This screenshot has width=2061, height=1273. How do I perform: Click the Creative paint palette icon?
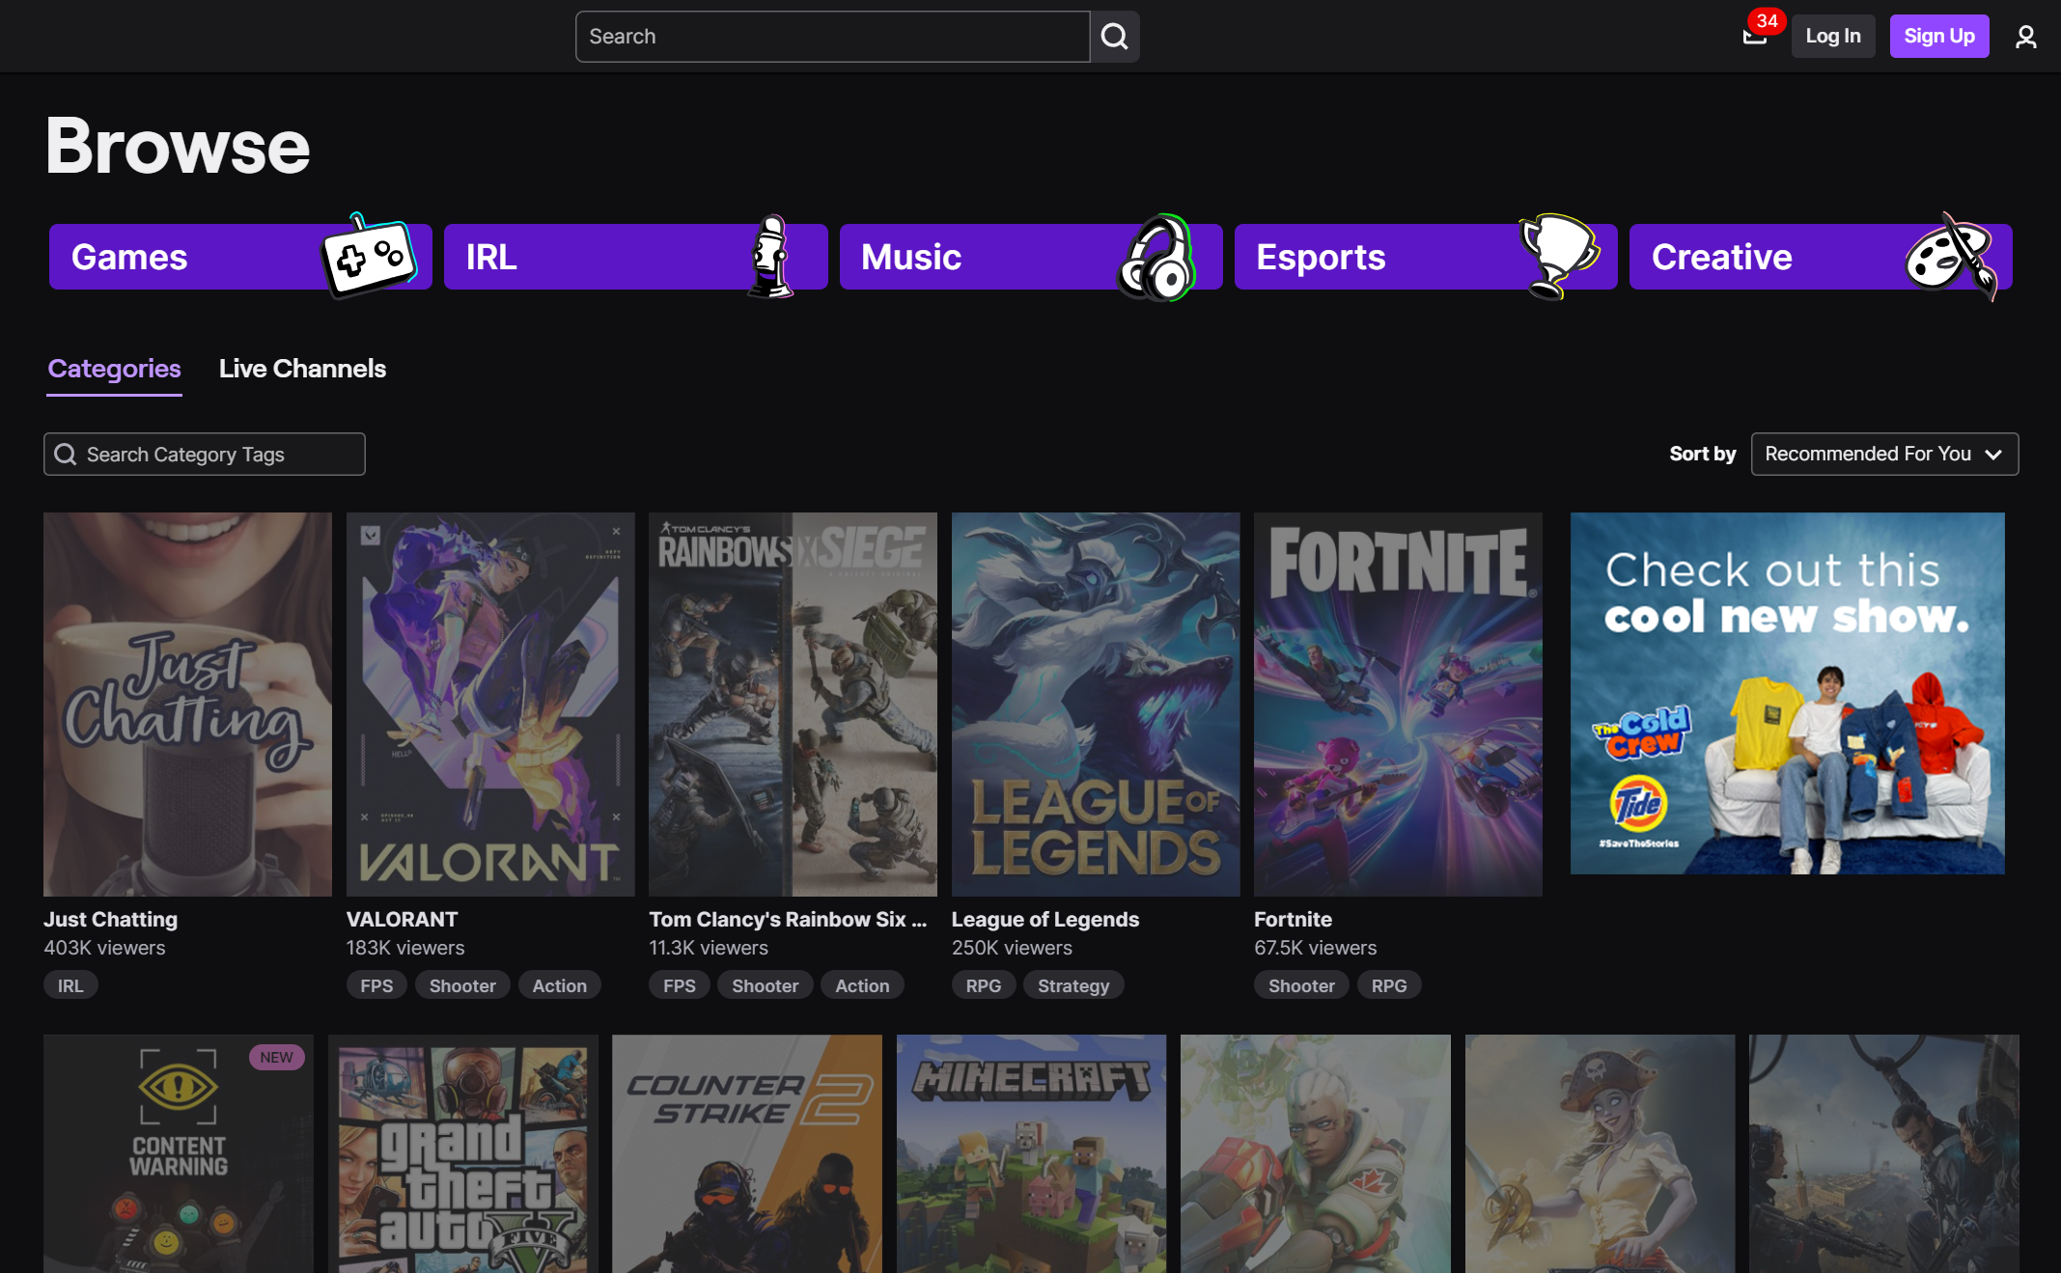point(1952,257)
